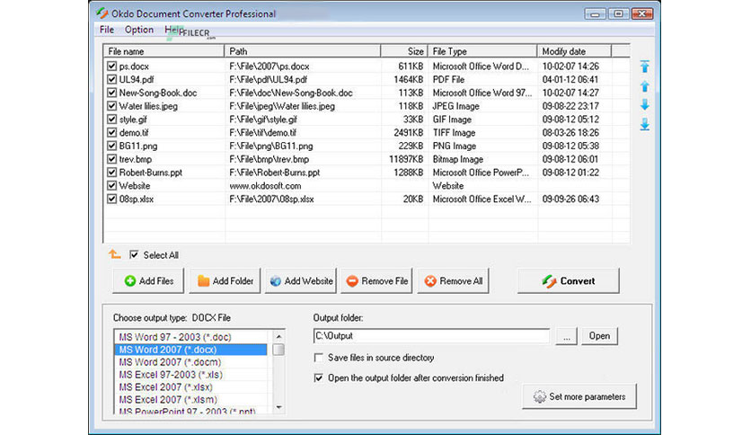Click the Robert-Burns.ppt file name
The image size is (751, 435).
click(150, 173)
